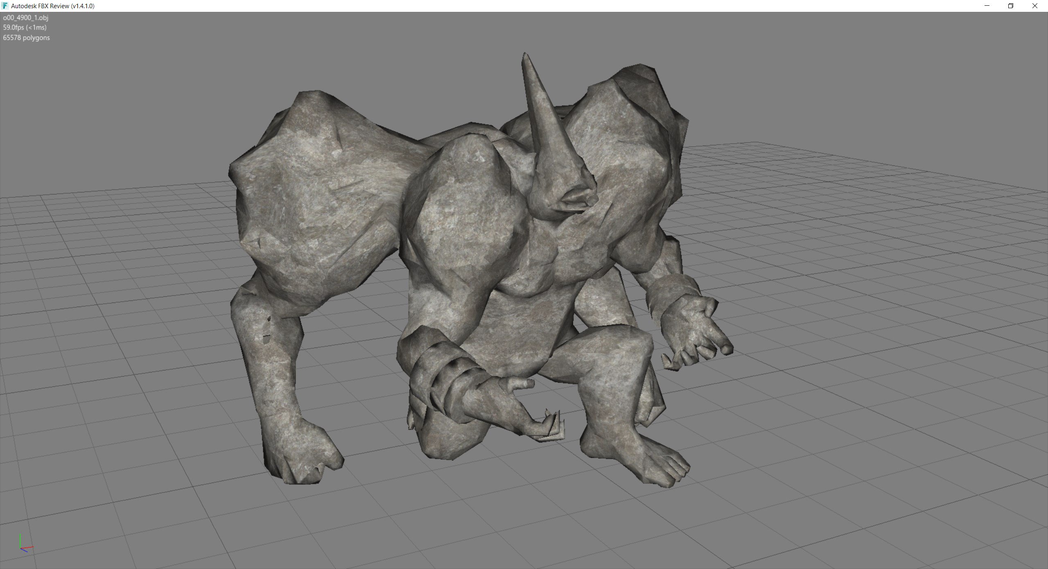The image size is (1048, 569).
Task: Minimize the FBX Review window
Action: click(987, 6)
